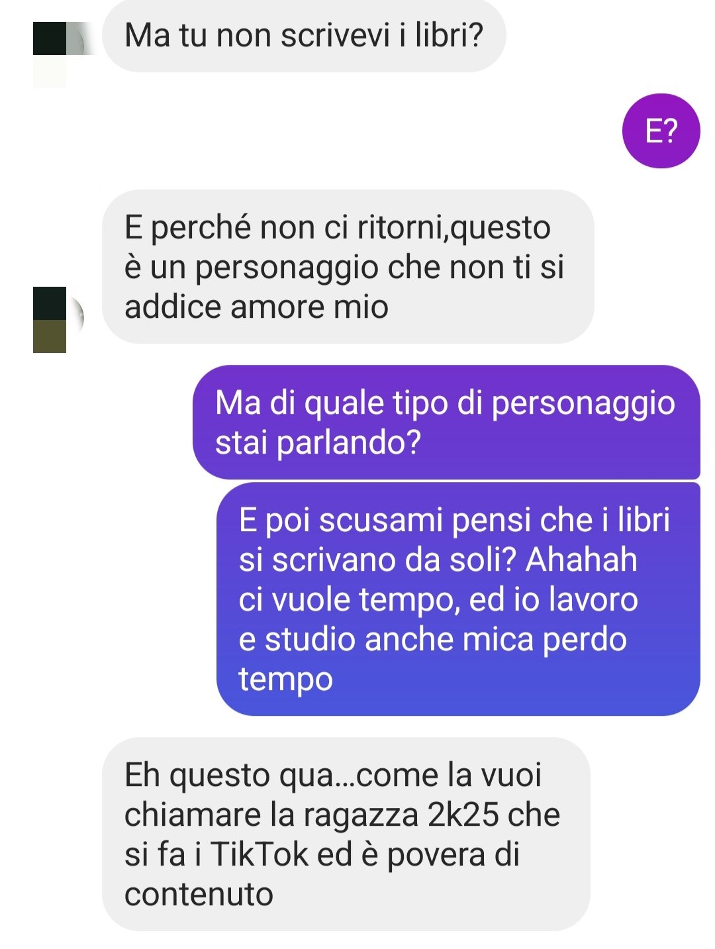Select the purple "E?" reply bubble
Viewport: 715px width, 949px height.
[661, 131]
